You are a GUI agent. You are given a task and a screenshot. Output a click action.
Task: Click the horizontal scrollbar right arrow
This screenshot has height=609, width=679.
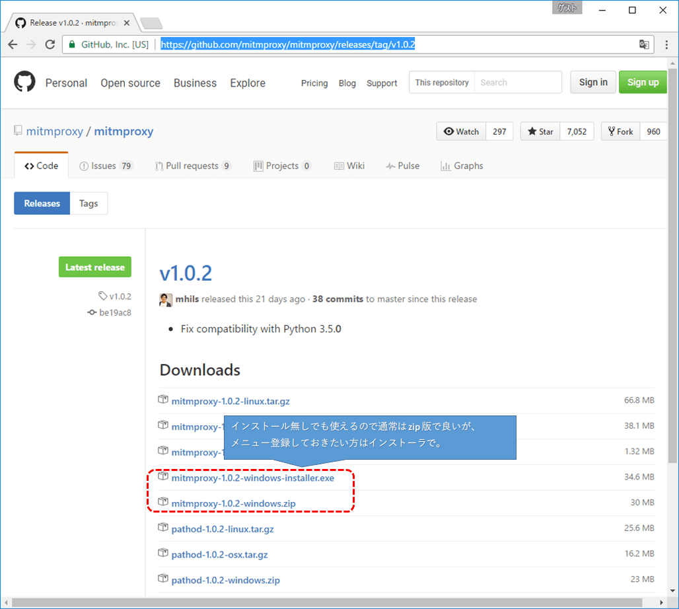pyautogui.click(x=661, y=602)
